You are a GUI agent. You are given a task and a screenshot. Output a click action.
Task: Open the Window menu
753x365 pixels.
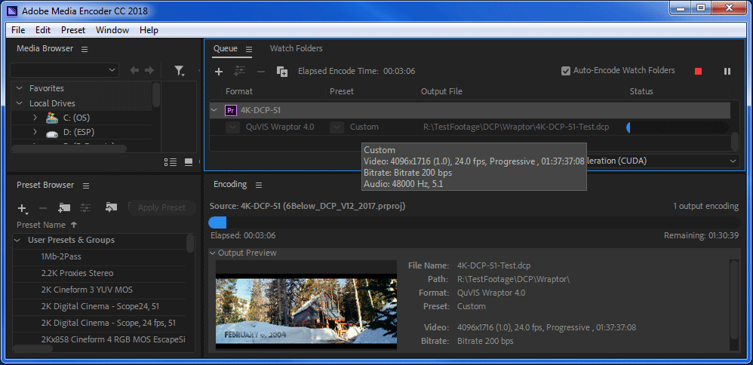coord(112,29)
